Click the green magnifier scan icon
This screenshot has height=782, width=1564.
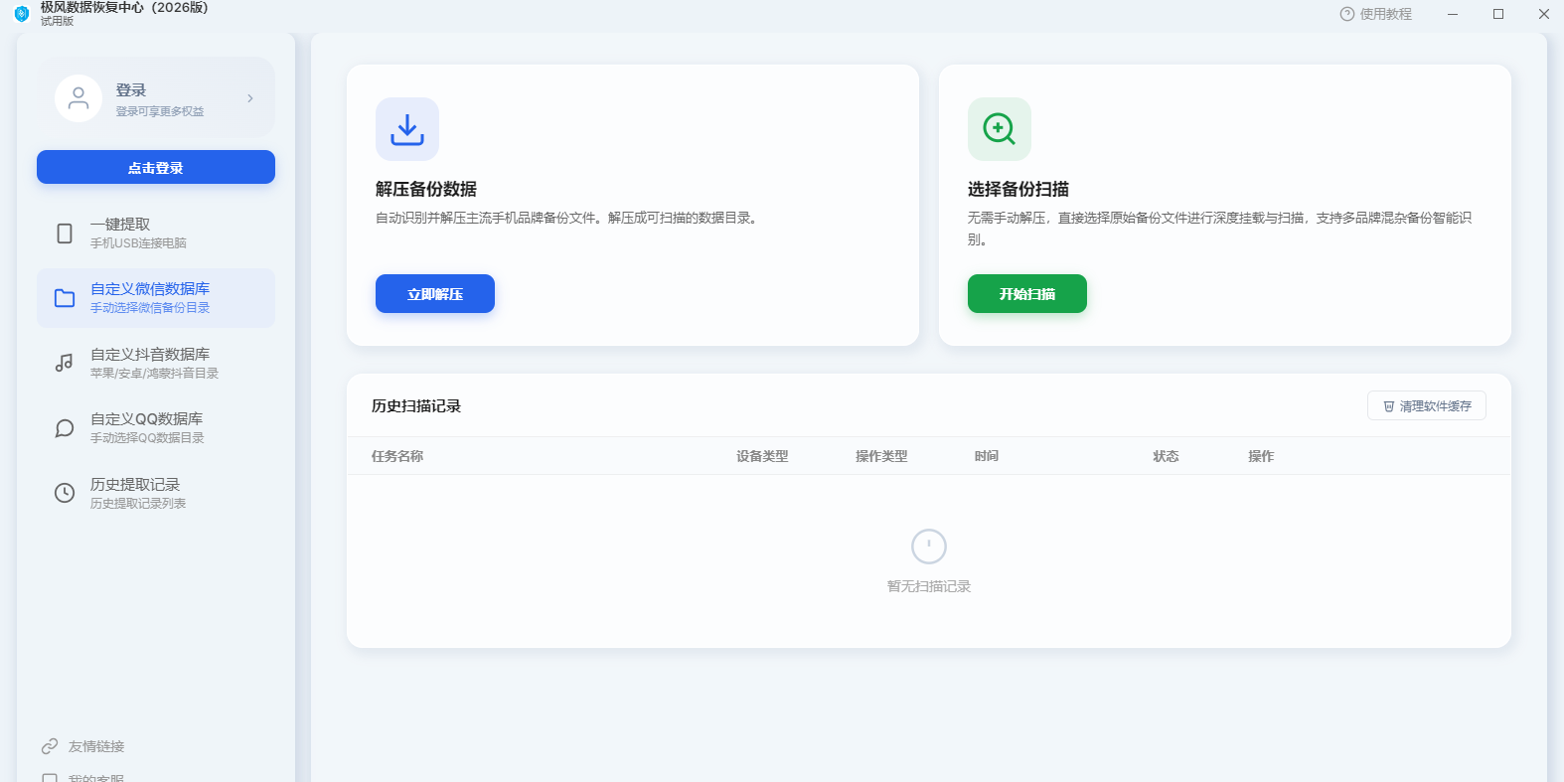point(1000,129)
